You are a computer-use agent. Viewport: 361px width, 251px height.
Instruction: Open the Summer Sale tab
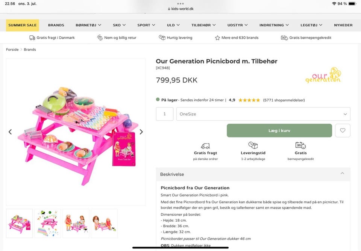pyautogui.click(x=23, y=25)
